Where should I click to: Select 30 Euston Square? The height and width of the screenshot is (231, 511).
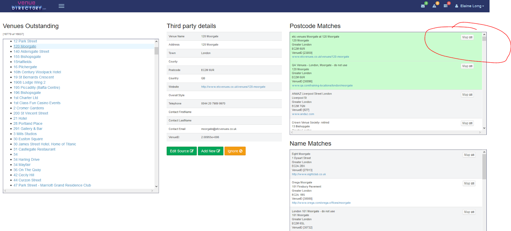tap(28, 139)
